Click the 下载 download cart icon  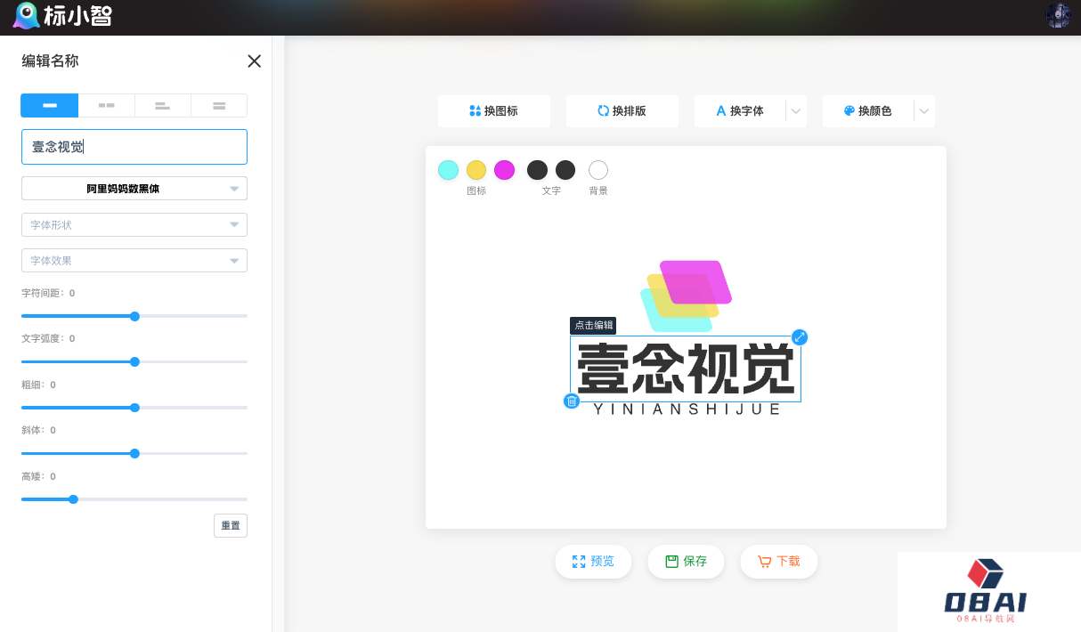[765, 562]
